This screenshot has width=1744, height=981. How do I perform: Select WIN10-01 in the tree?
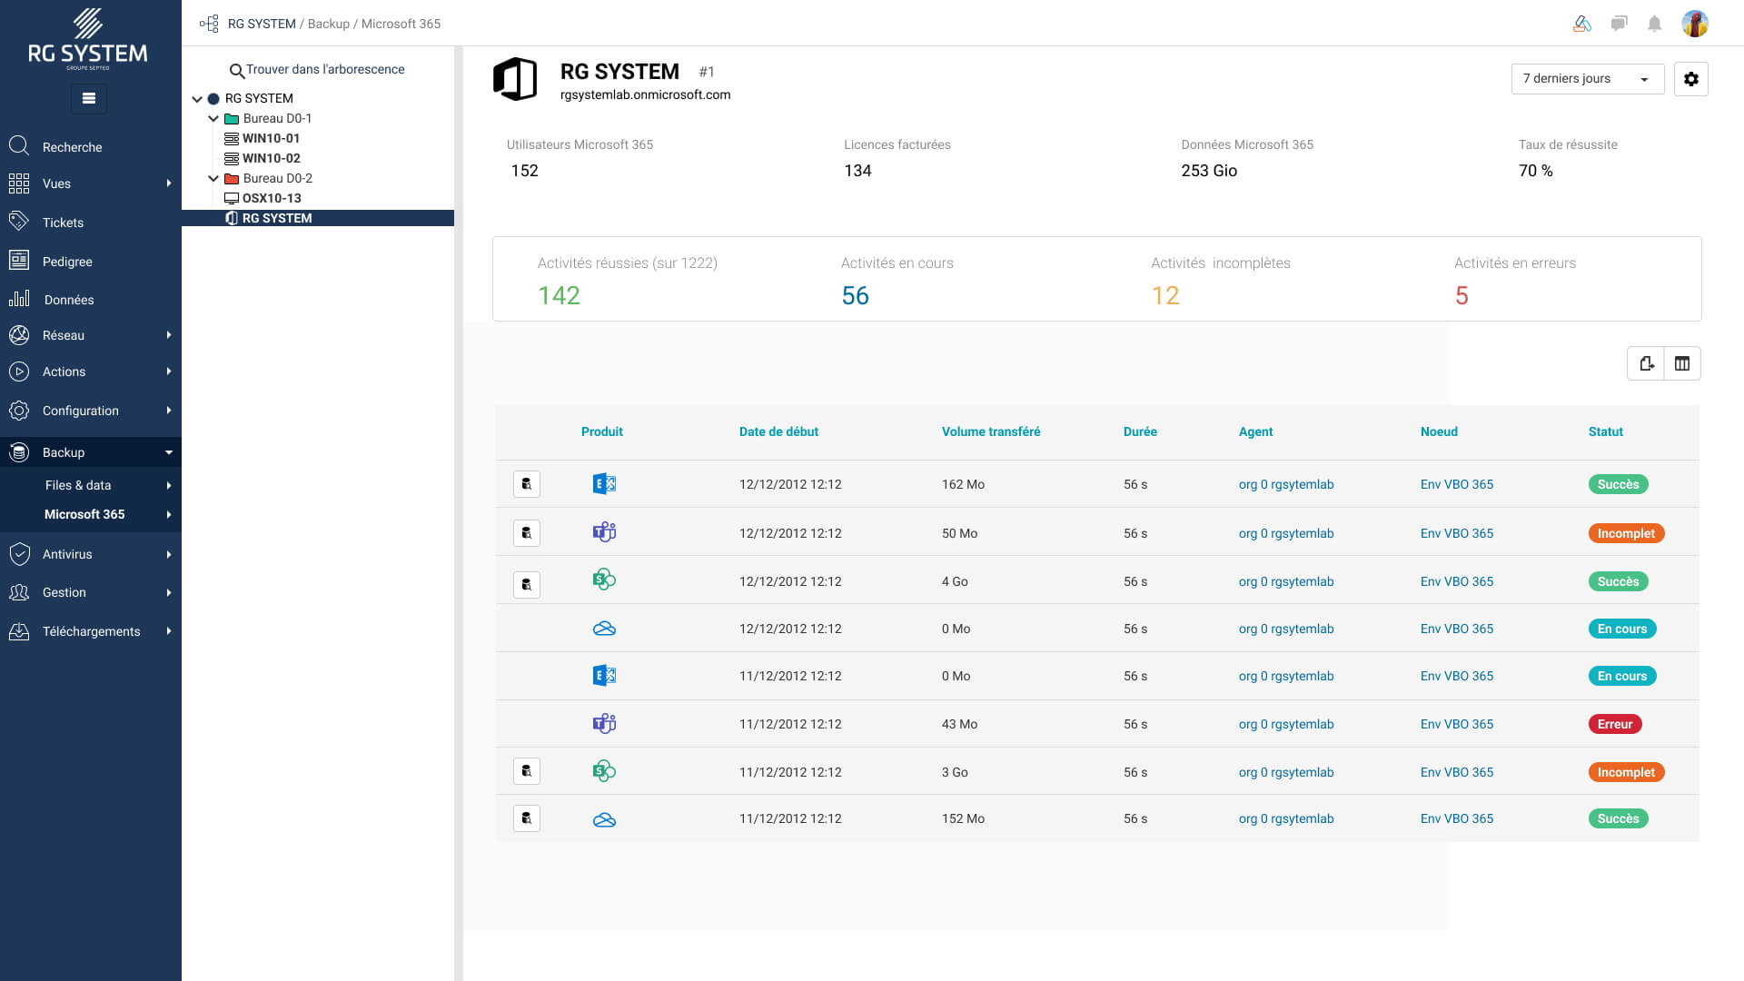click(271, 138)
